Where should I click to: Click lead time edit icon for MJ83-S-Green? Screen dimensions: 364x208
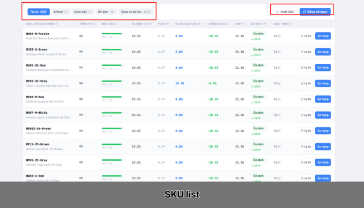(279, 52)
